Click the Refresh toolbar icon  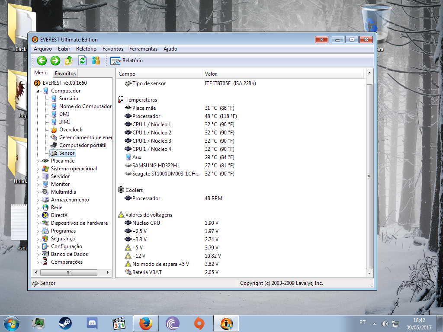[82, 61]
